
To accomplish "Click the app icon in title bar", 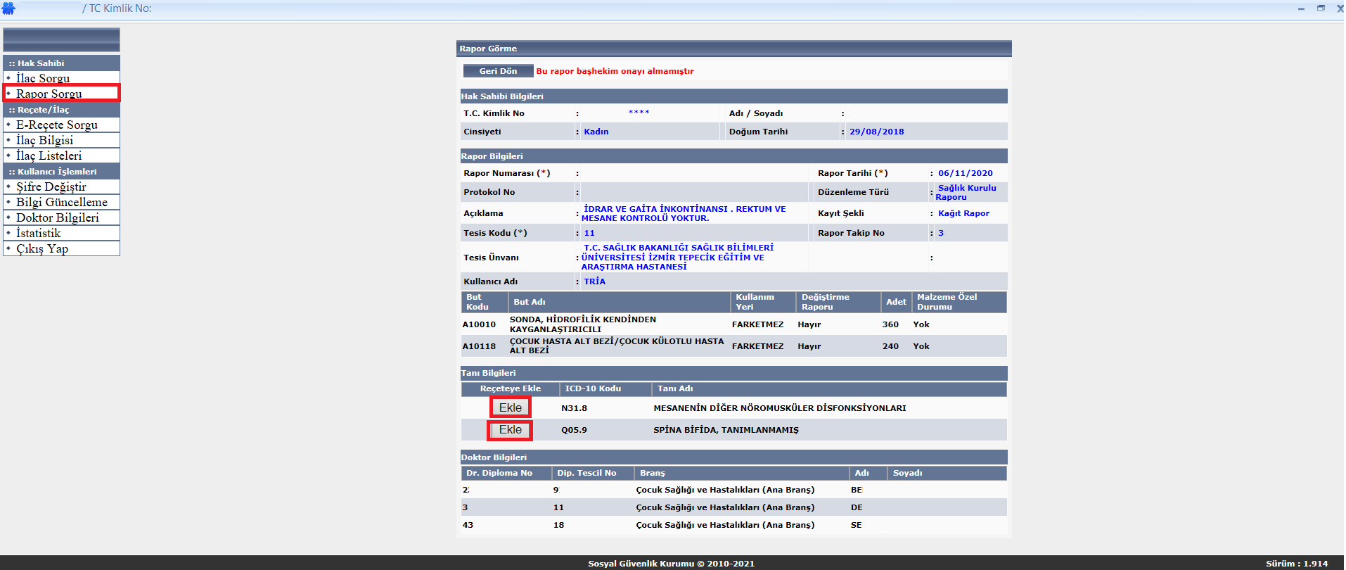I will (x=8, y=8).
